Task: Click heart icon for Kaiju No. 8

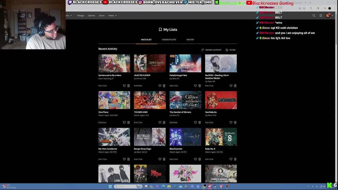Action: click(x=231, y=159)
